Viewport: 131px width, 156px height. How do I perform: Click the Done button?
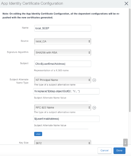pyautogui.click(x=120, y=151)
